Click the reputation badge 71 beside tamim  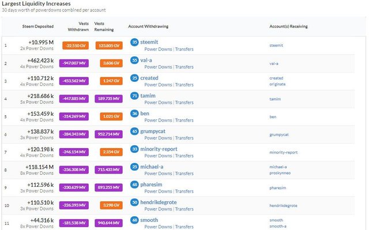(134, 96)
